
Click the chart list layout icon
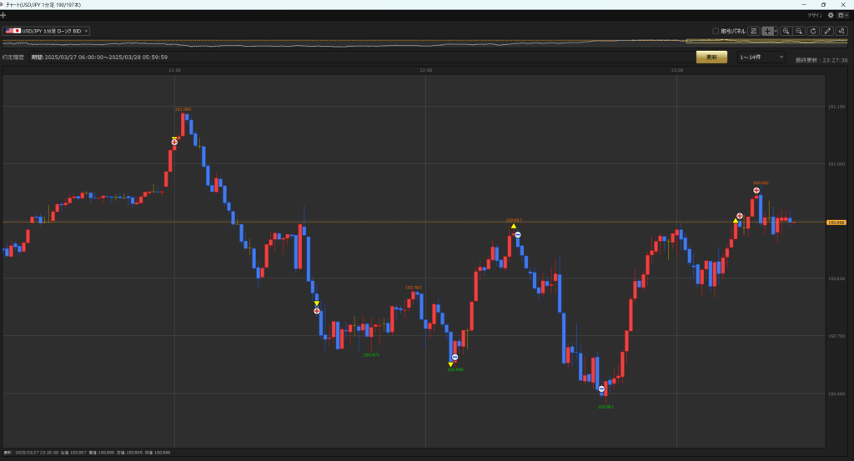[x=754, y=31]
